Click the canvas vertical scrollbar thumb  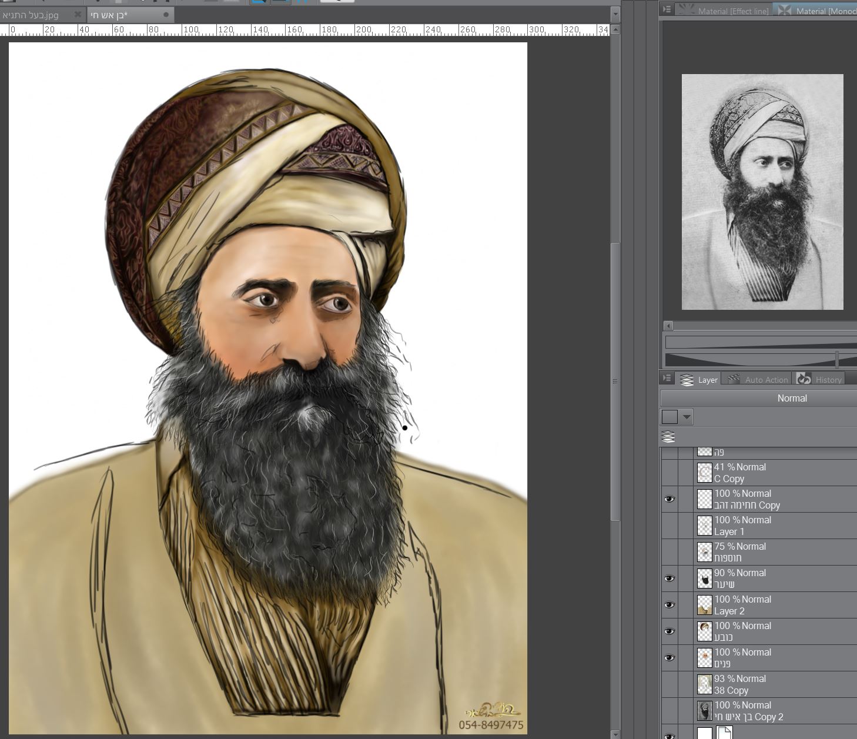[615, 382]
